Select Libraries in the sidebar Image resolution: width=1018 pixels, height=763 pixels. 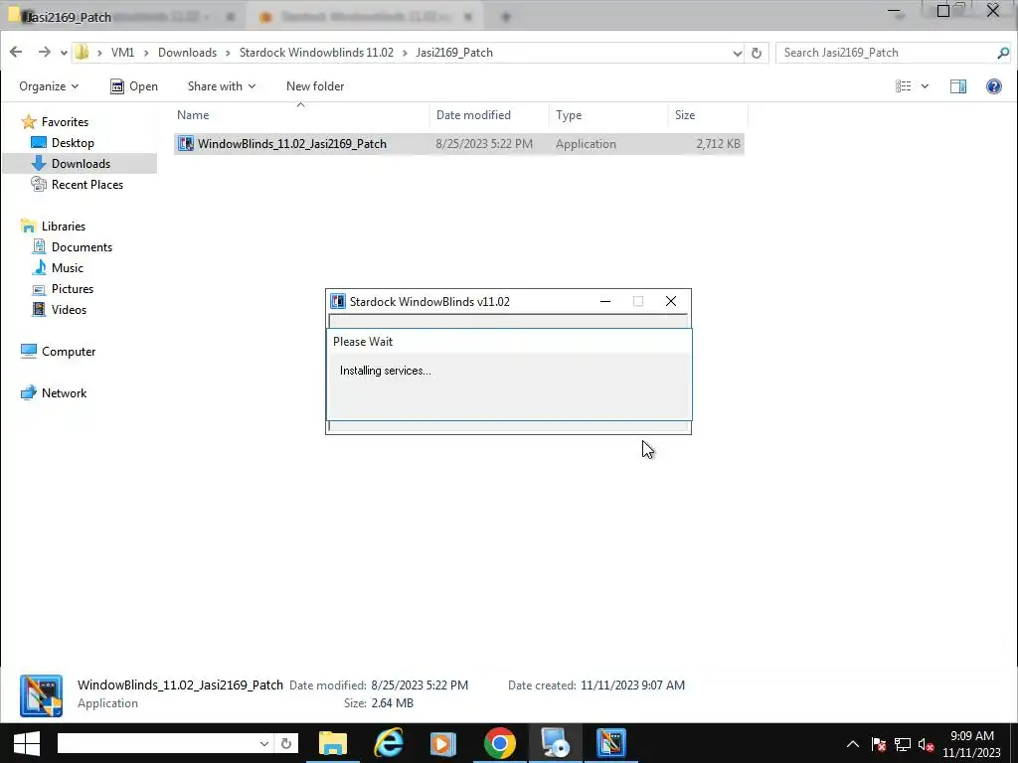pyautogui.click(x=54, y=226)
